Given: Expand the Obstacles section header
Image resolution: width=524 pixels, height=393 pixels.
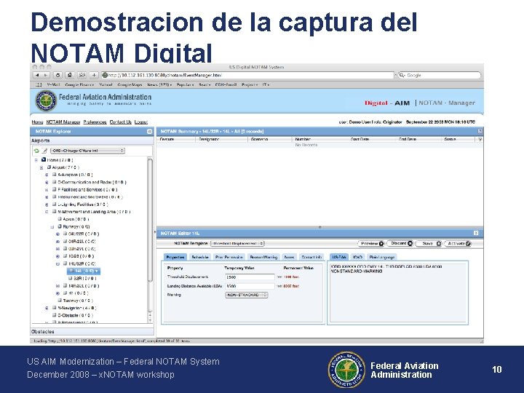Looking at the screenshot, I should 92,332.
